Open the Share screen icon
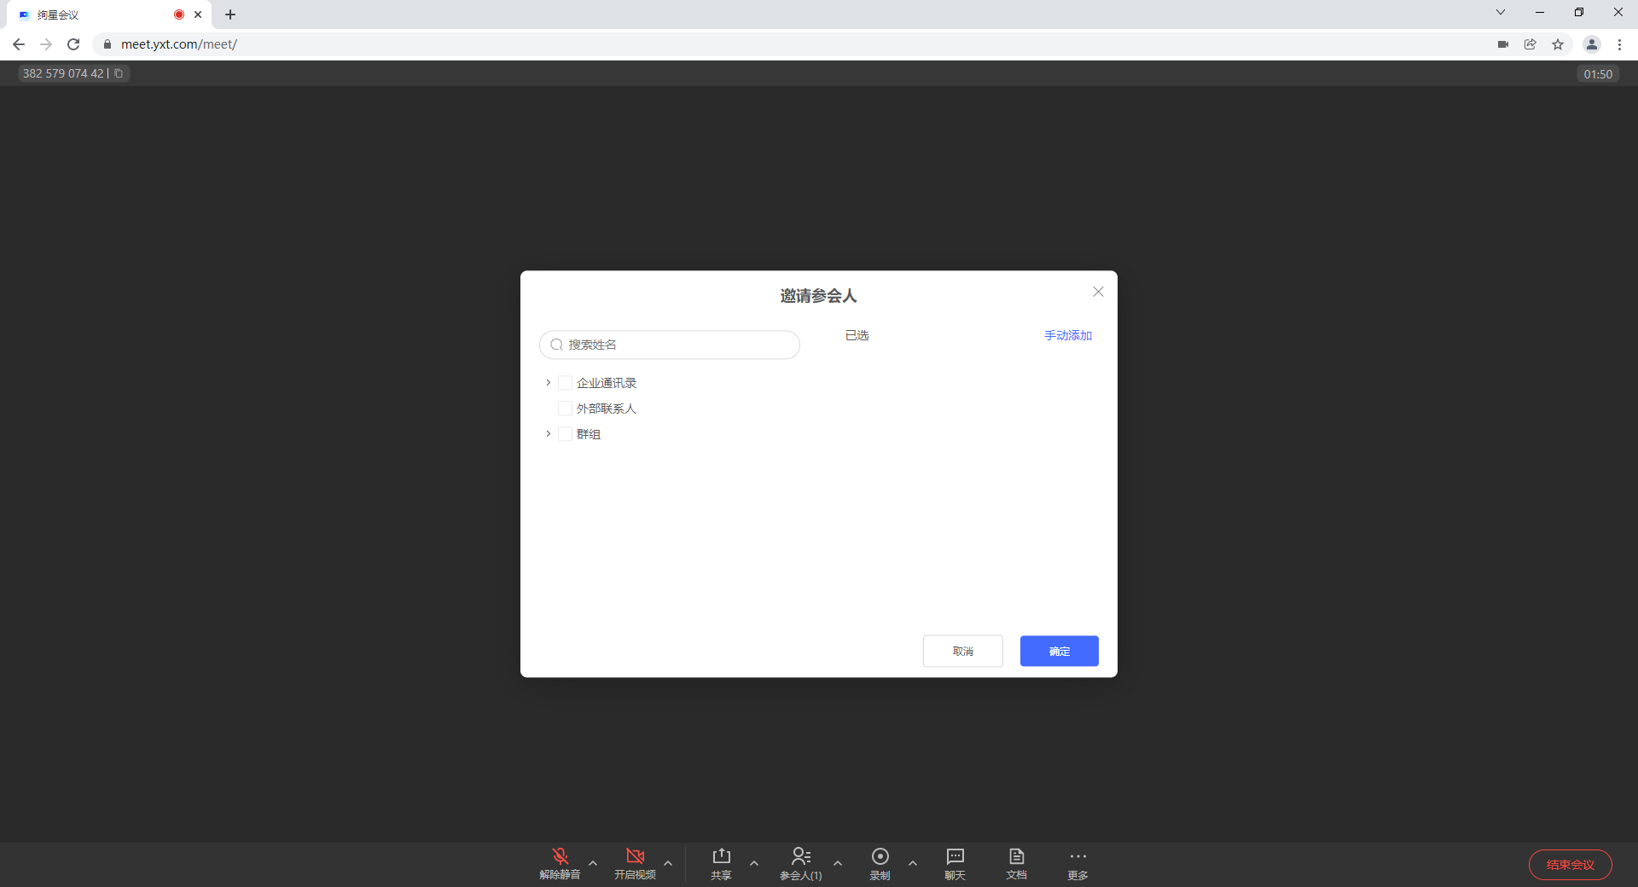Screen dimensions: 1638x887 721,856
